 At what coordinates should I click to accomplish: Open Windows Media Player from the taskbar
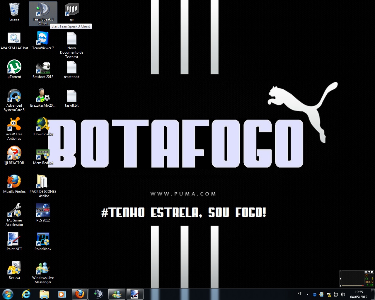[62, 294]
